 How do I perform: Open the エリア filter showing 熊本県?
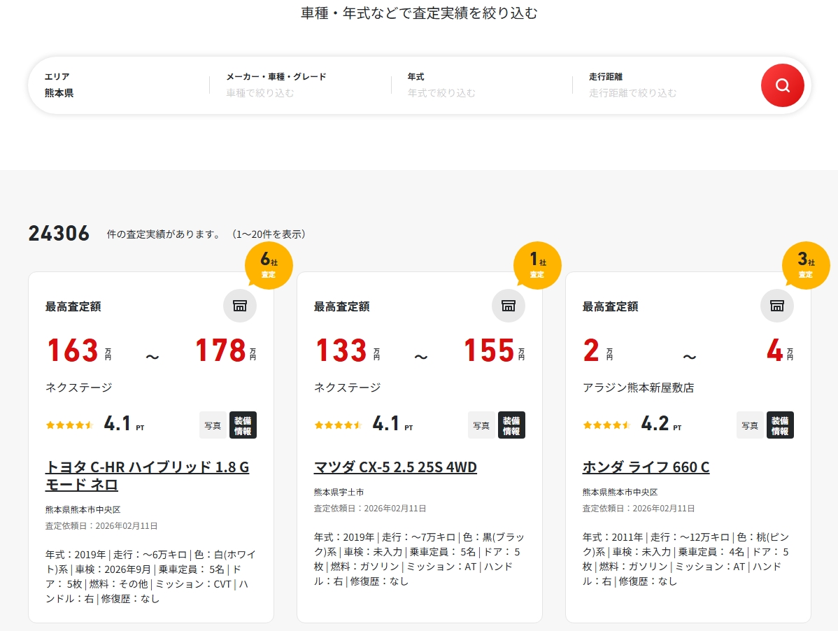tap(119, 85)
